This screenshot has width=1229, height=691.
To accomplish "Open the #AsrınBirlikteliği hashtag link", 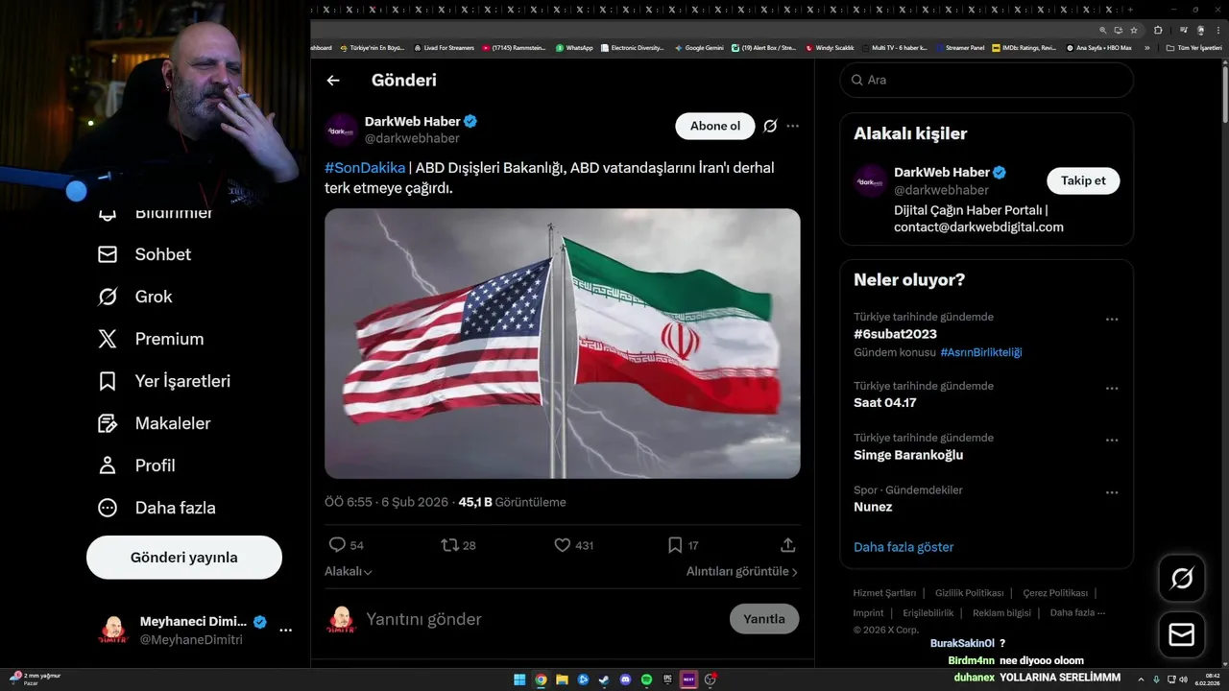I will click(x=981, y=352).
